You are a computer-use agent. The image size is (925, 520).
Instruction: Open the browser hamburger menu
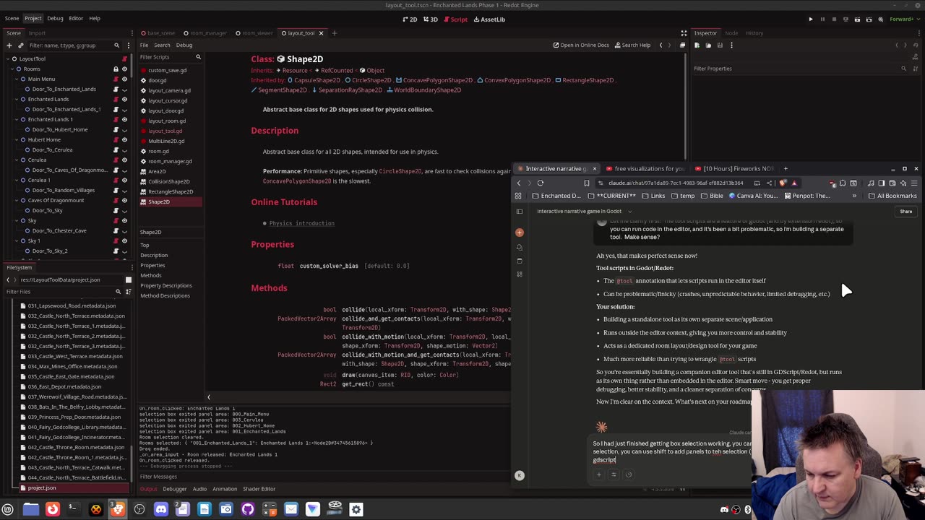914,183
